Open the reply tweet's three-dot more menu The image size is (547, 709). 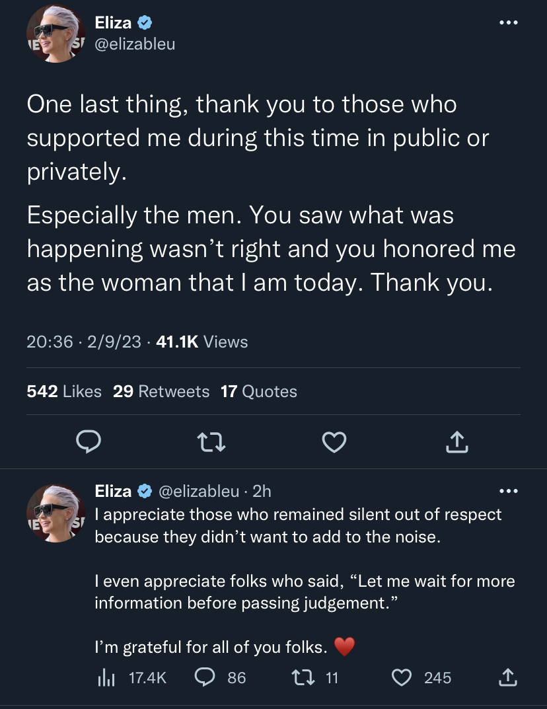pyautogui.click(x=509, y=490)
